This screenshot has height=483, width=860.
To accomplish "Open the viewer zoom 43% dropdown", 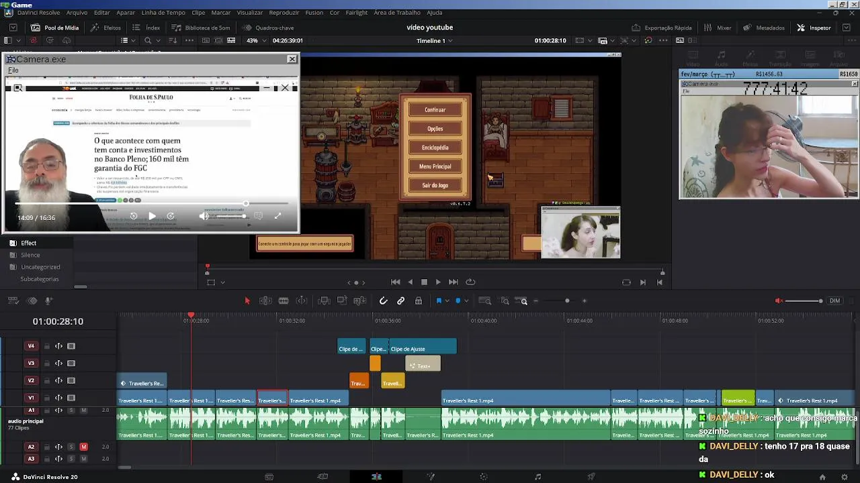I will click(x=256, y=40).
